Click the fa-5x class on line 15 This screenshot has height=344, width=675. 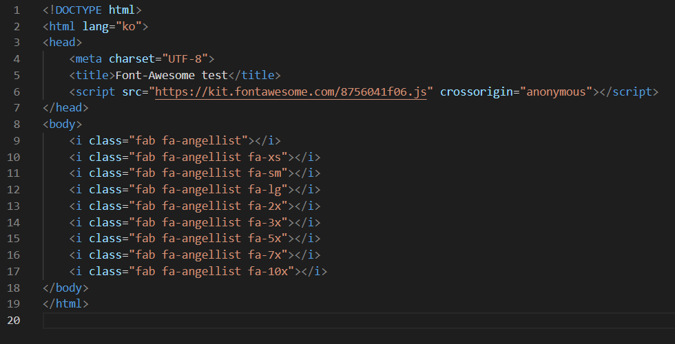(264, 238)
